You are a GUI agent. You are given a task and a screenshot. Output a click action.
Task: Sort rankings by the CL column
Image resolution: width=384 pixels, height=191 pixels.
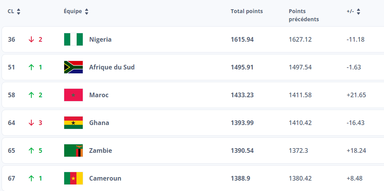click(x=18, y=12)
